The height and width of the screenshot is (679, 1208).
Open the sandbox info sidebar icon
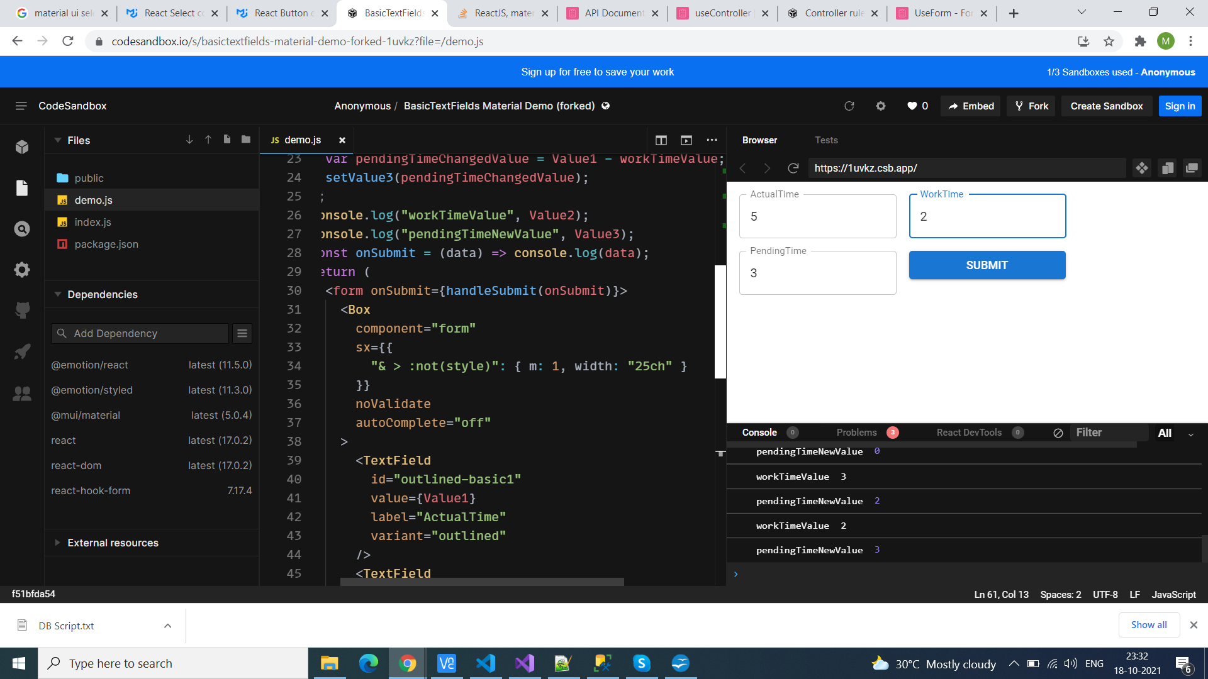coord(22,147)
